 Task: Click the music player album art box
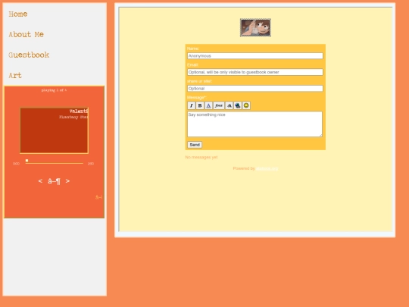click(x=55, y=130)
